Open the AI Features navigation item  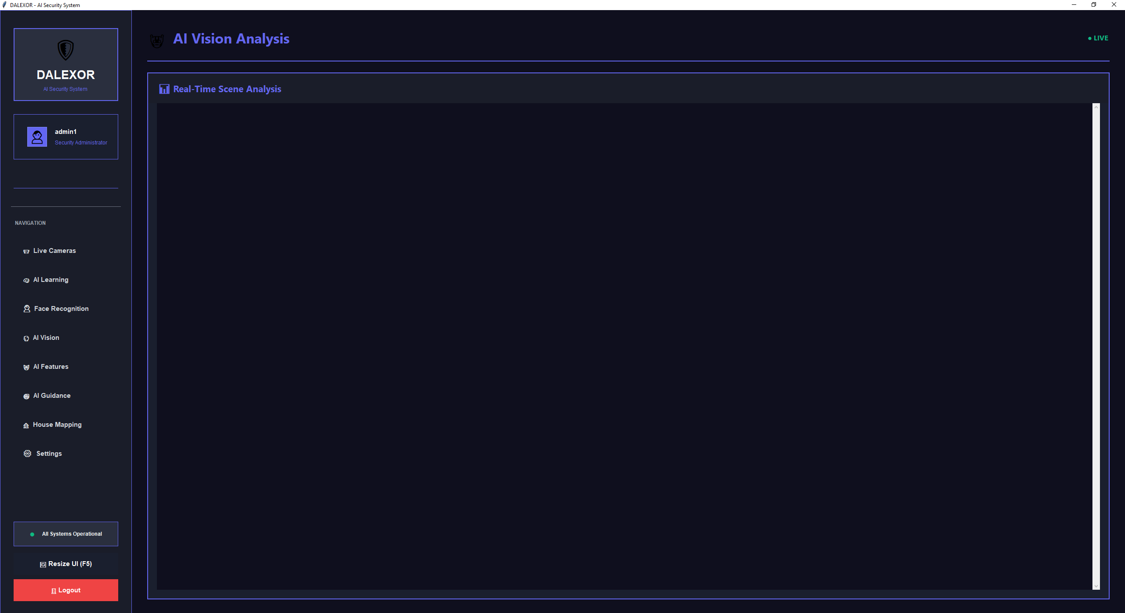click(51, 367)
